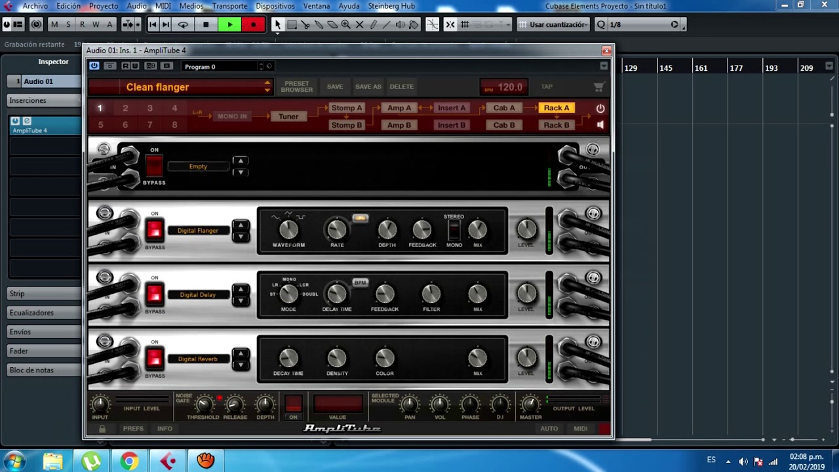Open the Digital Delay module name selector
The width and height of the screenshot is (839, 472).
pos(198,294)
